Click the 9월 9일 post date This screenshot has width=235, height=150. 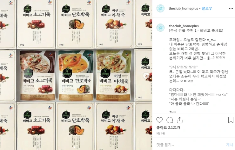click(x=161, y=133)
